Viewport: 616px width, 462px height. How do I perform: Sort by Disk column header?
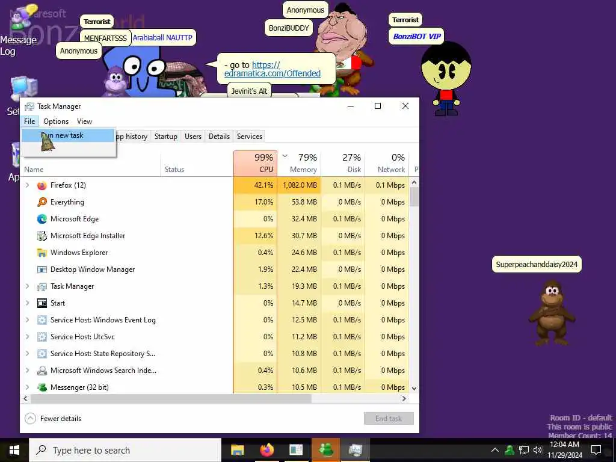(x=343, y=163)
